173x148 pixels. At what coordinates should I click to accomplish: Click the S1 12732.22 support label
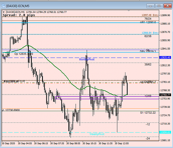pyautogui.click(x=148, y=113)
